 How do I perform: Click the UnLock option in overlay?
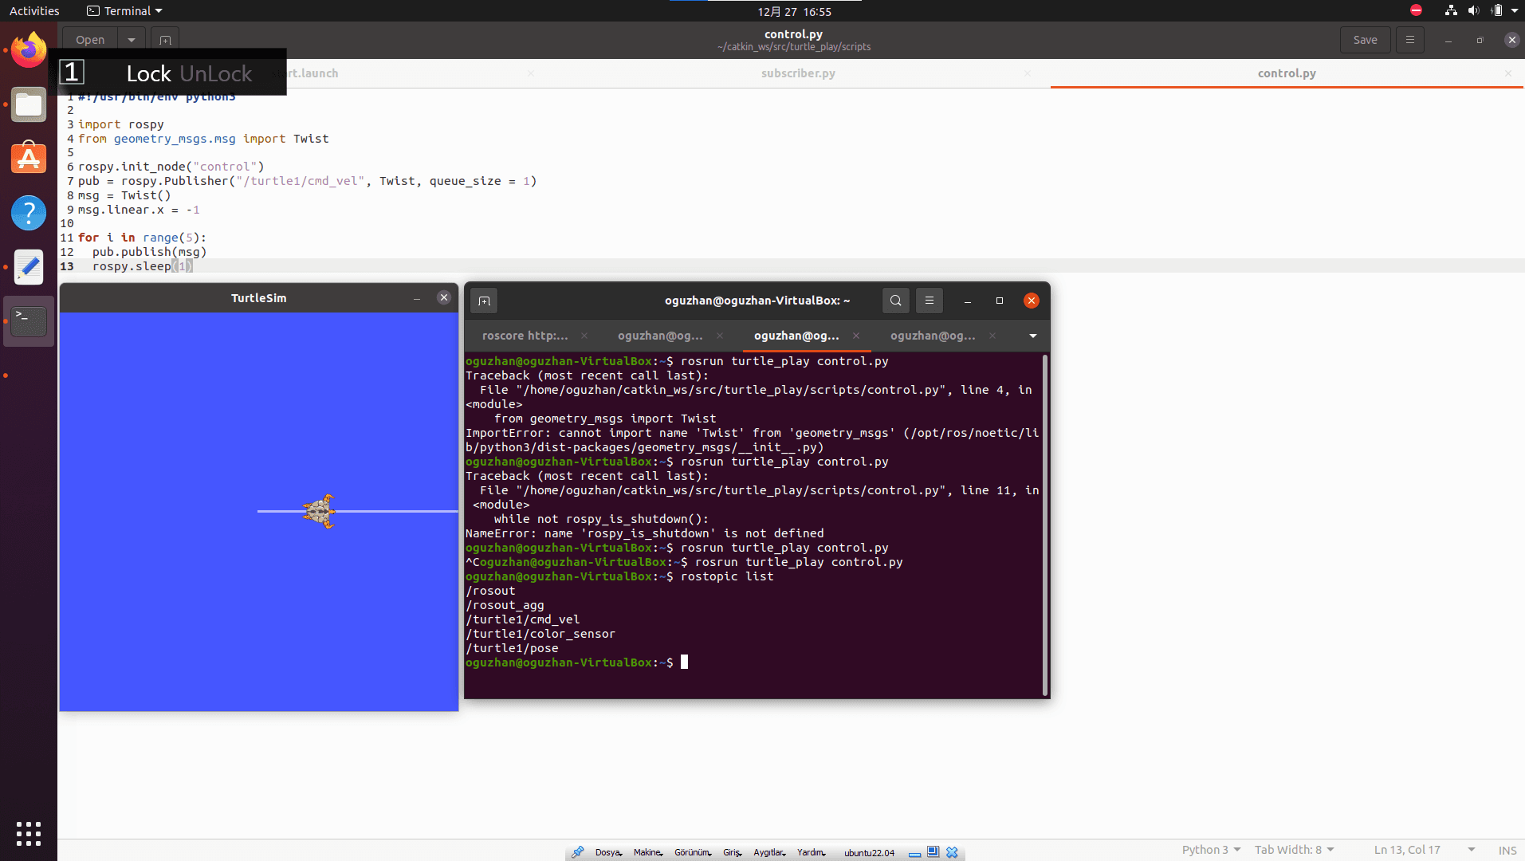tap(216, 73)
